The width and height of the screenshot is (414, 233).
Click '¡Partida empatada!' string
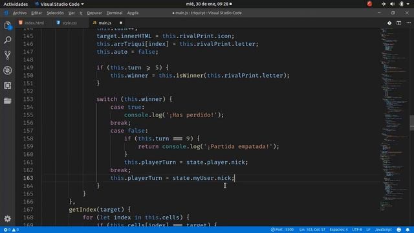238,146
